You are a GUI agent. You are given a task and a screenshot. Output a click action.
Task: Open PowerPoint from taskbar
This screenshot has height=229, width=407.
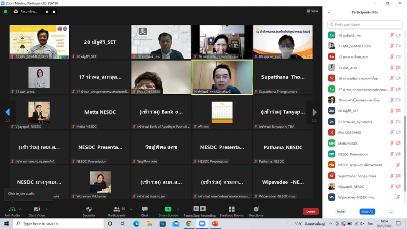click(x=215, y=223)
